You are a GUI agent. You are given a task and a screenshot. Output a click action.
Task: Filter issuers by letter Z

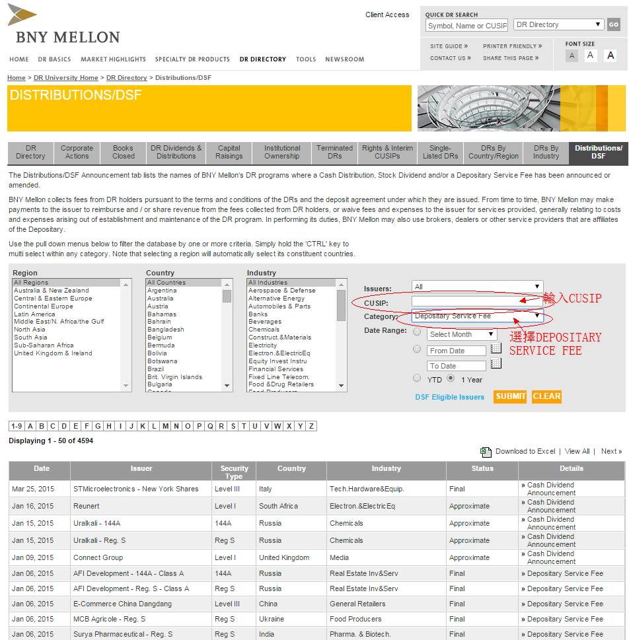click(311, 426)
